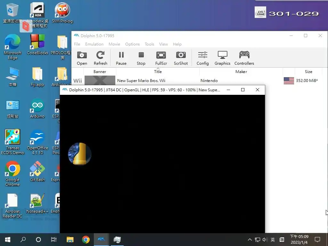Select the Git Bash desktop icon

coord(37,172)
